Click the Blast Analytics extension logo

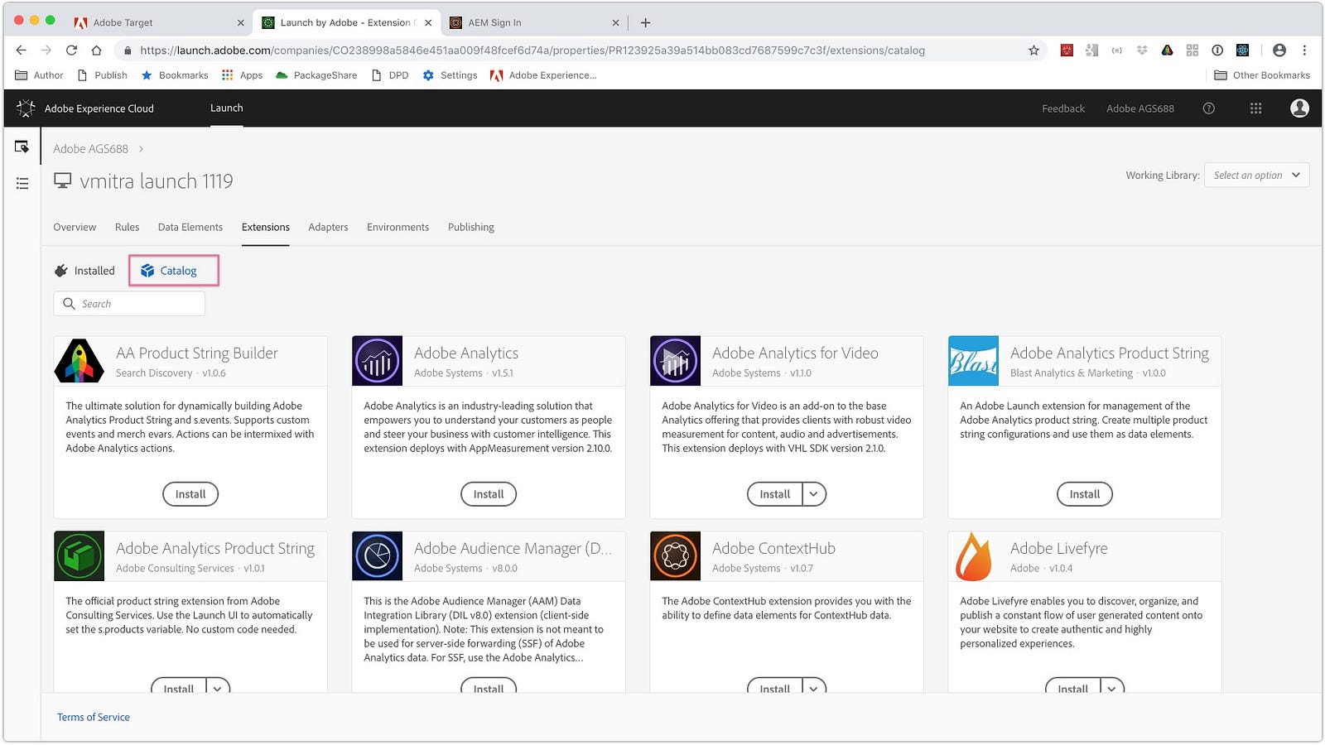click(974, 361)
